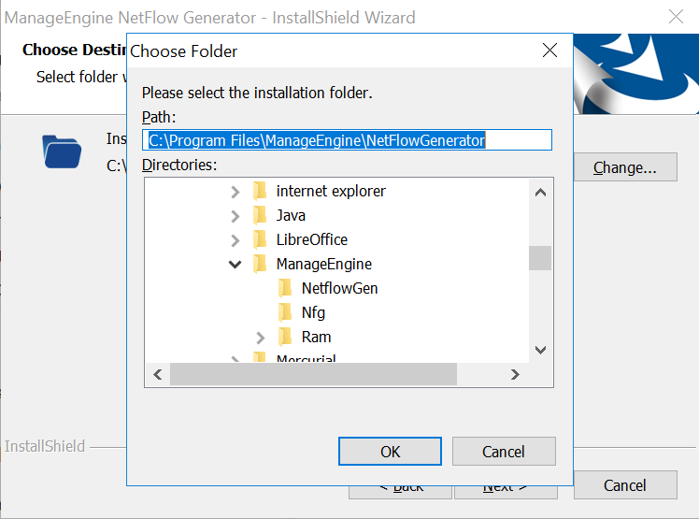Select the NetflowGen directory entry
This screenshot has height=519, width=699.
[x=339, y=289]
